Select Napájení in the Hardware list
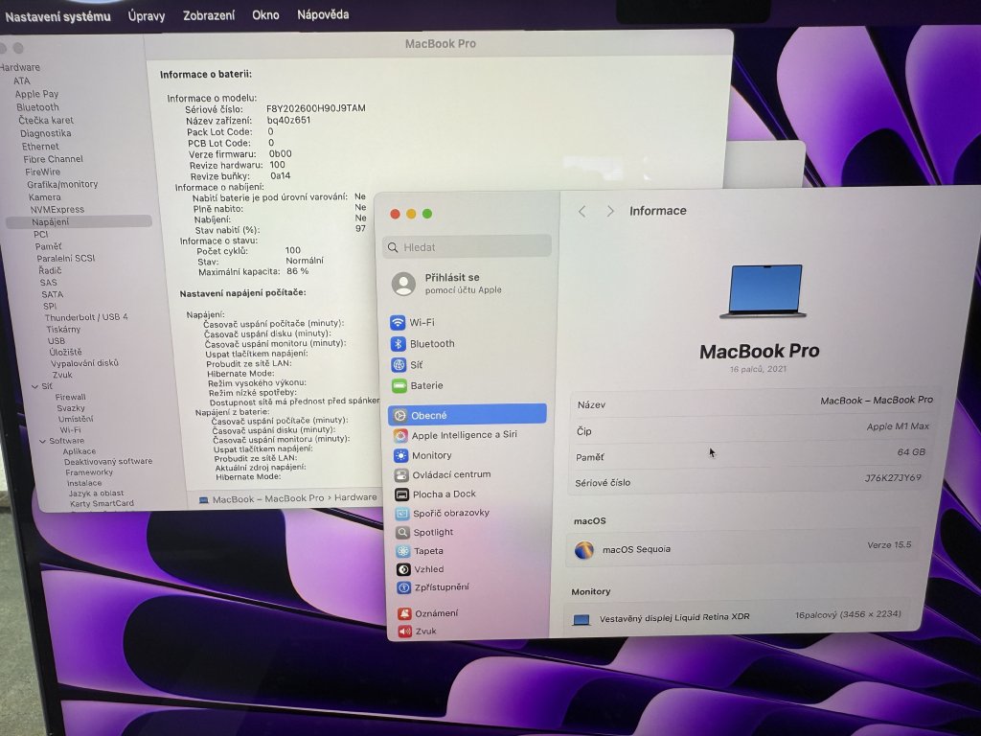981x736 pixels. 79,221
